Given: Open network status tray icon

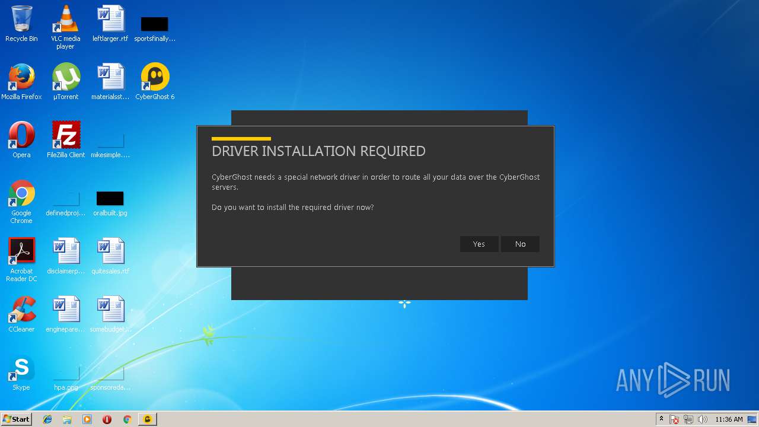Looking at the screenshot, I should [688, 419].
